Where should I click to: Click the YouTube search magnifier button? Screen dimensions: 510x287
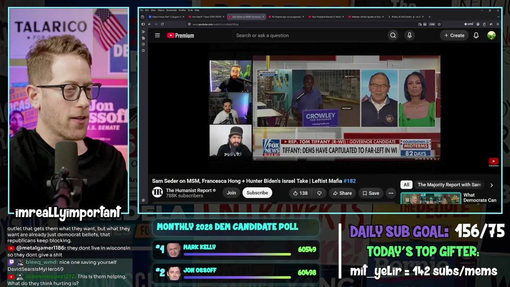click(393, 35)
